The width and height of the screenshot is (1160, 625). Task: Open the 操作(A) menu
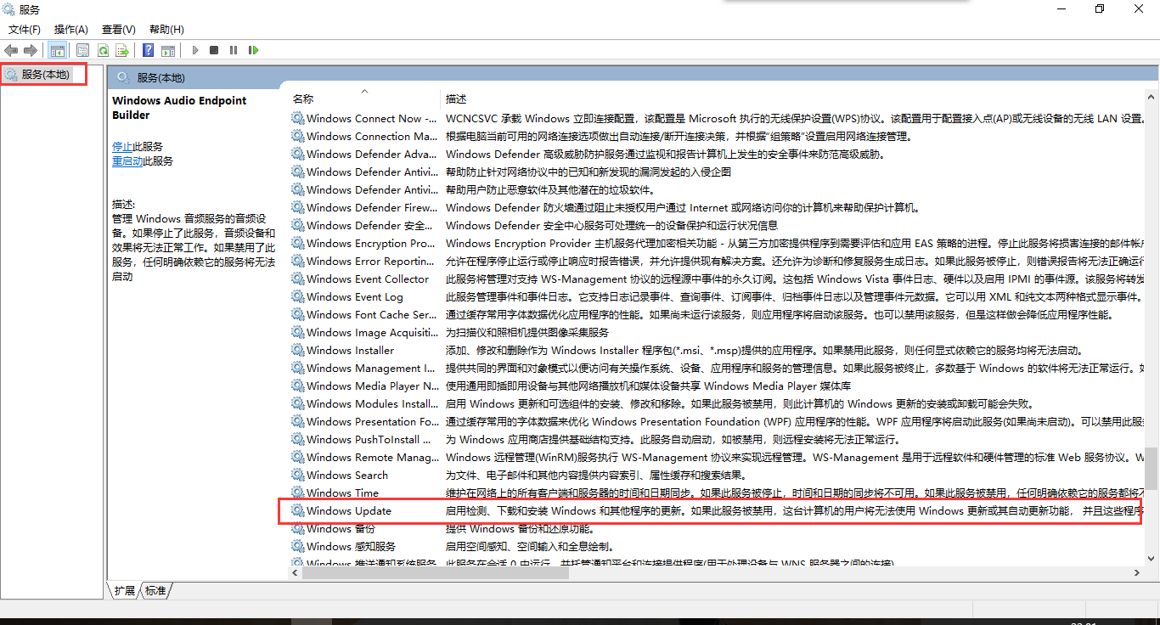point(71,29)
